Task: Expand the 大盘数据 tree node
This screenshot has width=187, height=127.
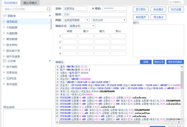Action: [4, 33]
